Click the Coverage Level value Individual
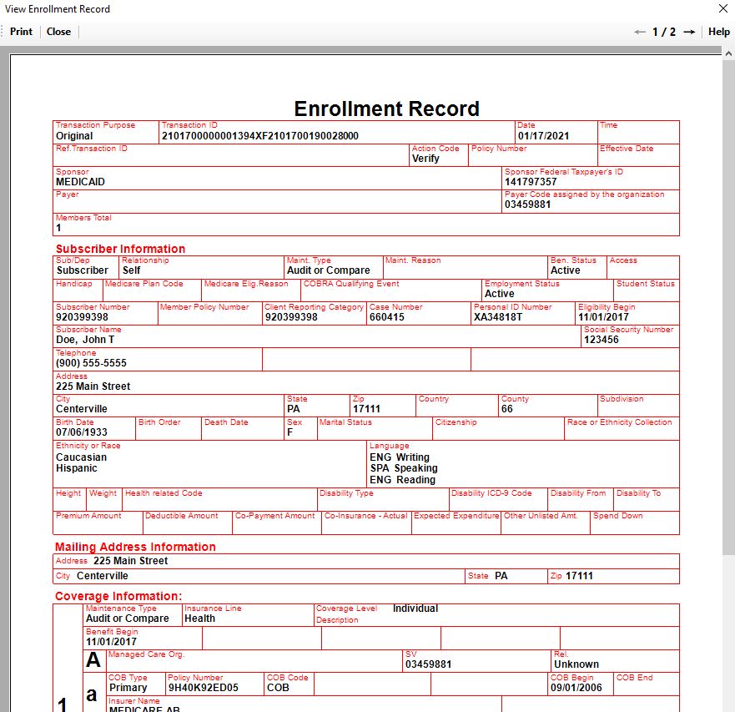The image size is (735, 712). [415, 608]
